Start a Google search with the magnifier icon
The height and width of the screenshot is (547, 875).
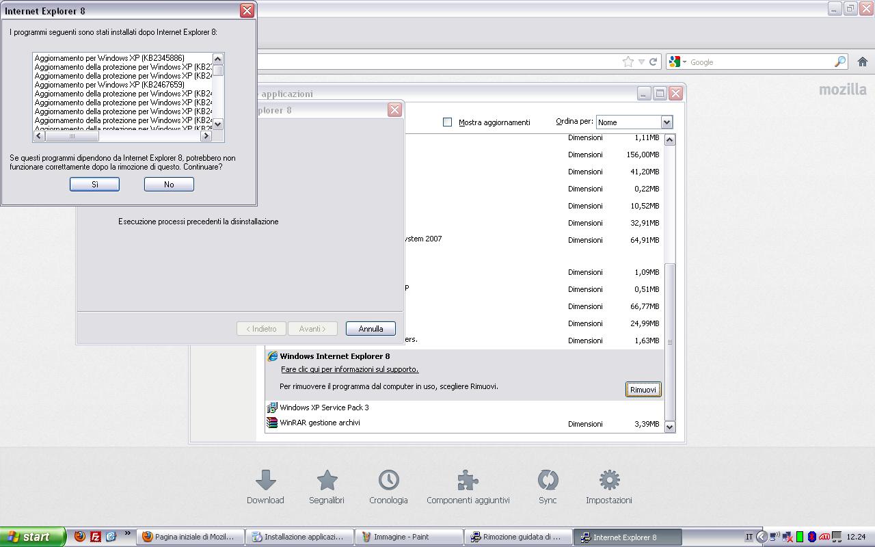(x=841, y=62)
